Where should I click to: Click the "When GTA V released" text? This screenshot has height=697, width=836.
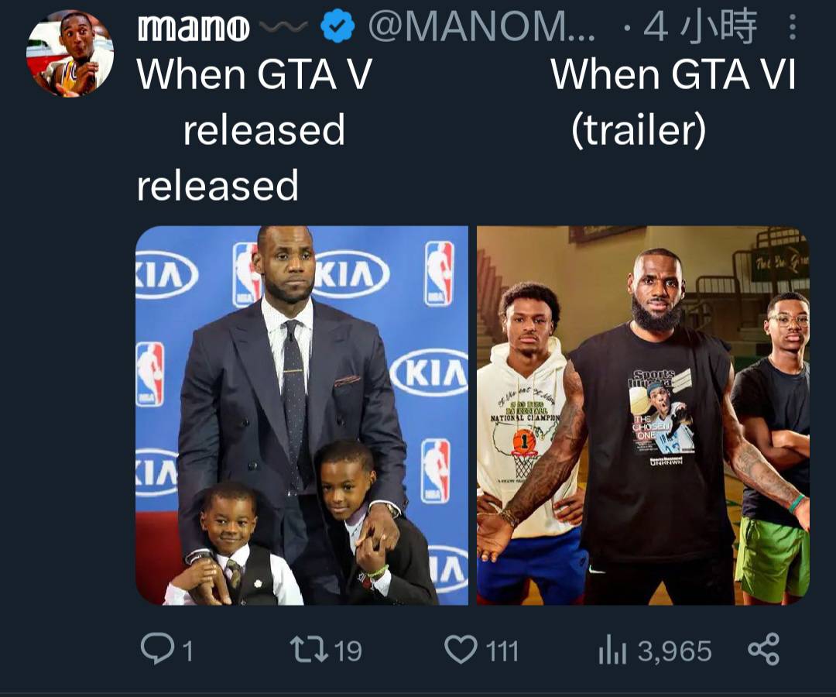pos(255,101)
